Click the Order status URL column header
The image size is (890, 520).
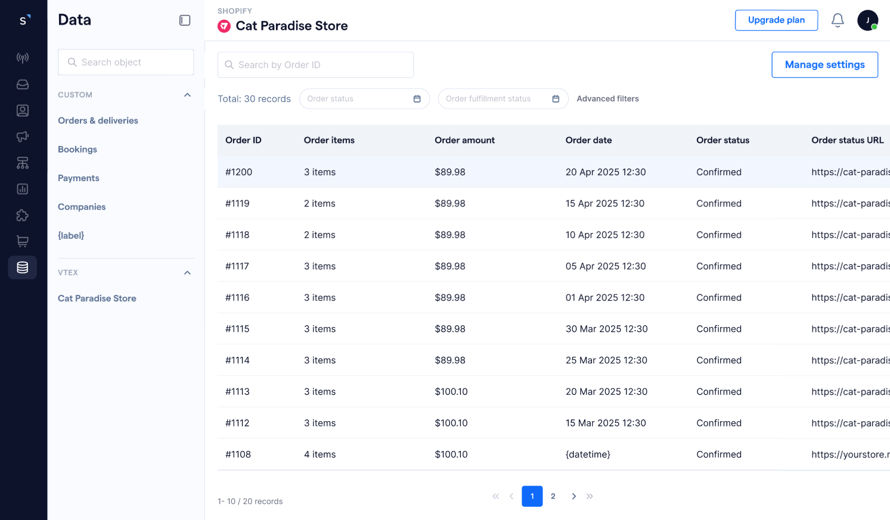click(x=847, y=140)
